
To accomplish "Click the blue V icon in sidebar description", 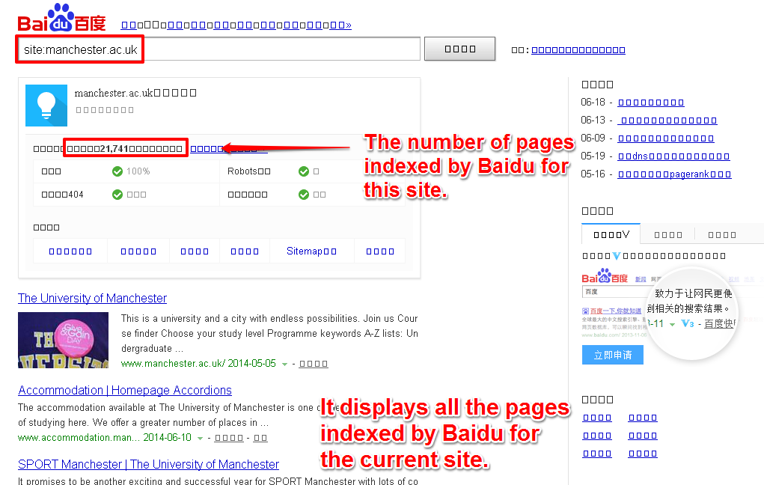I will tap(617, 256).
